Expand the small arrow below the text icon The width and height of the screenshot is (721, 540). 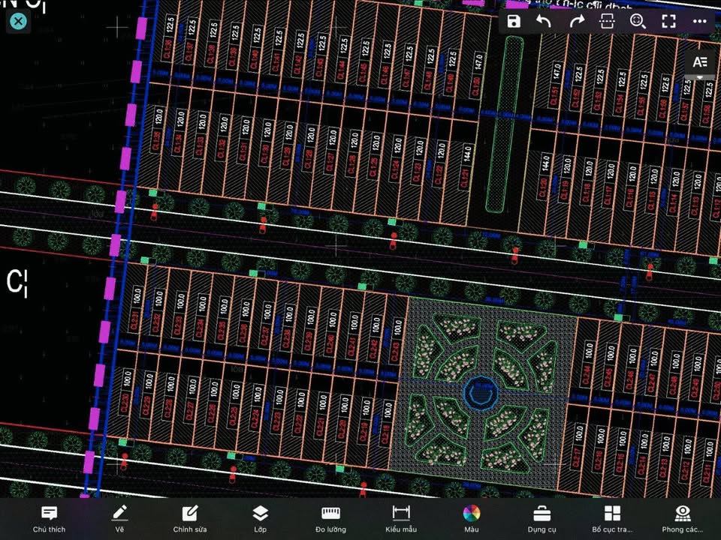coord(700,77)
